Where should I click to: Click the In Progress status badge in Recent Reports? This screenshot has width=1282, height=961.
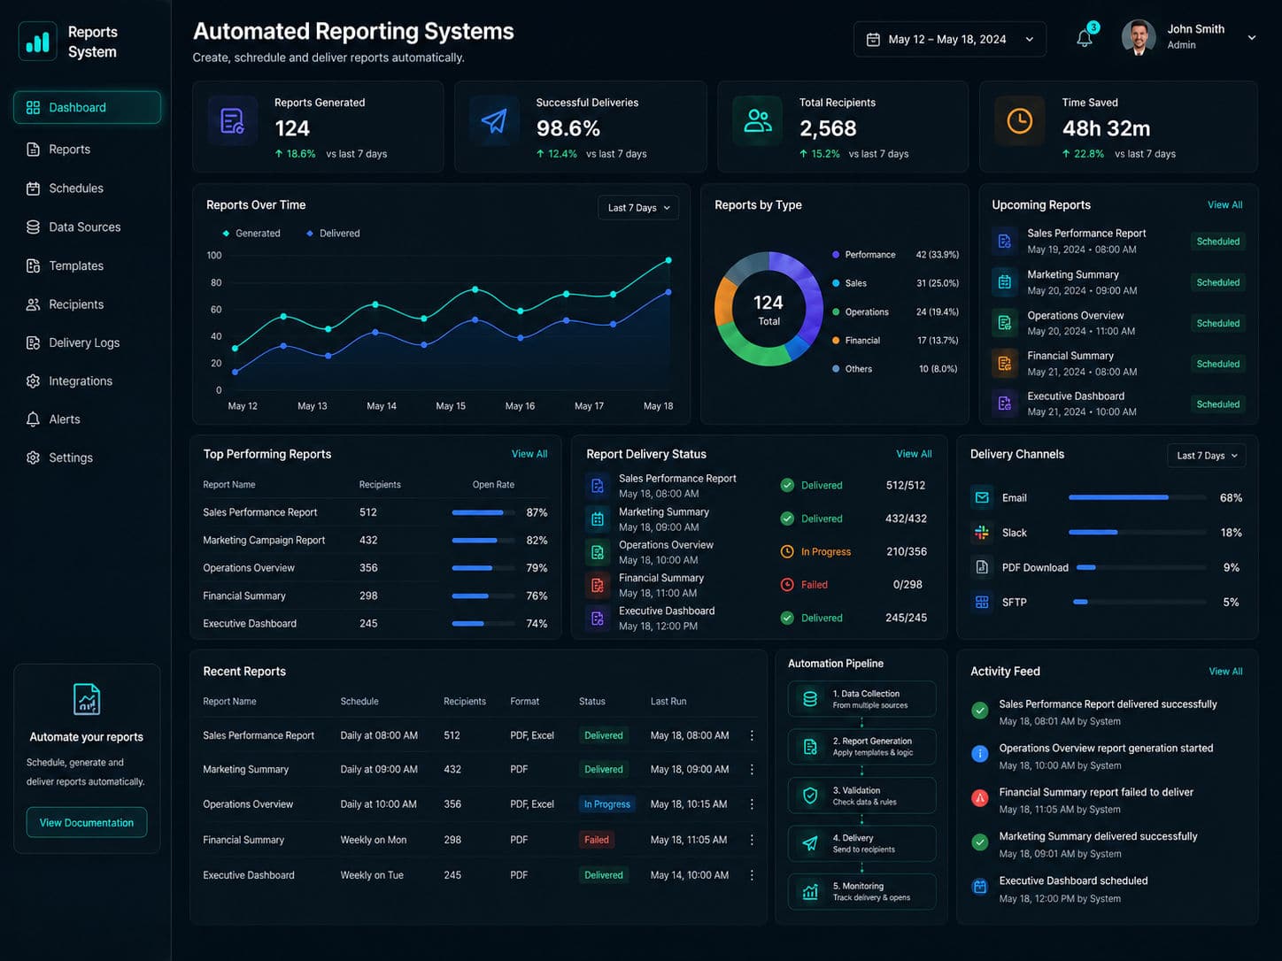point(607,804)
